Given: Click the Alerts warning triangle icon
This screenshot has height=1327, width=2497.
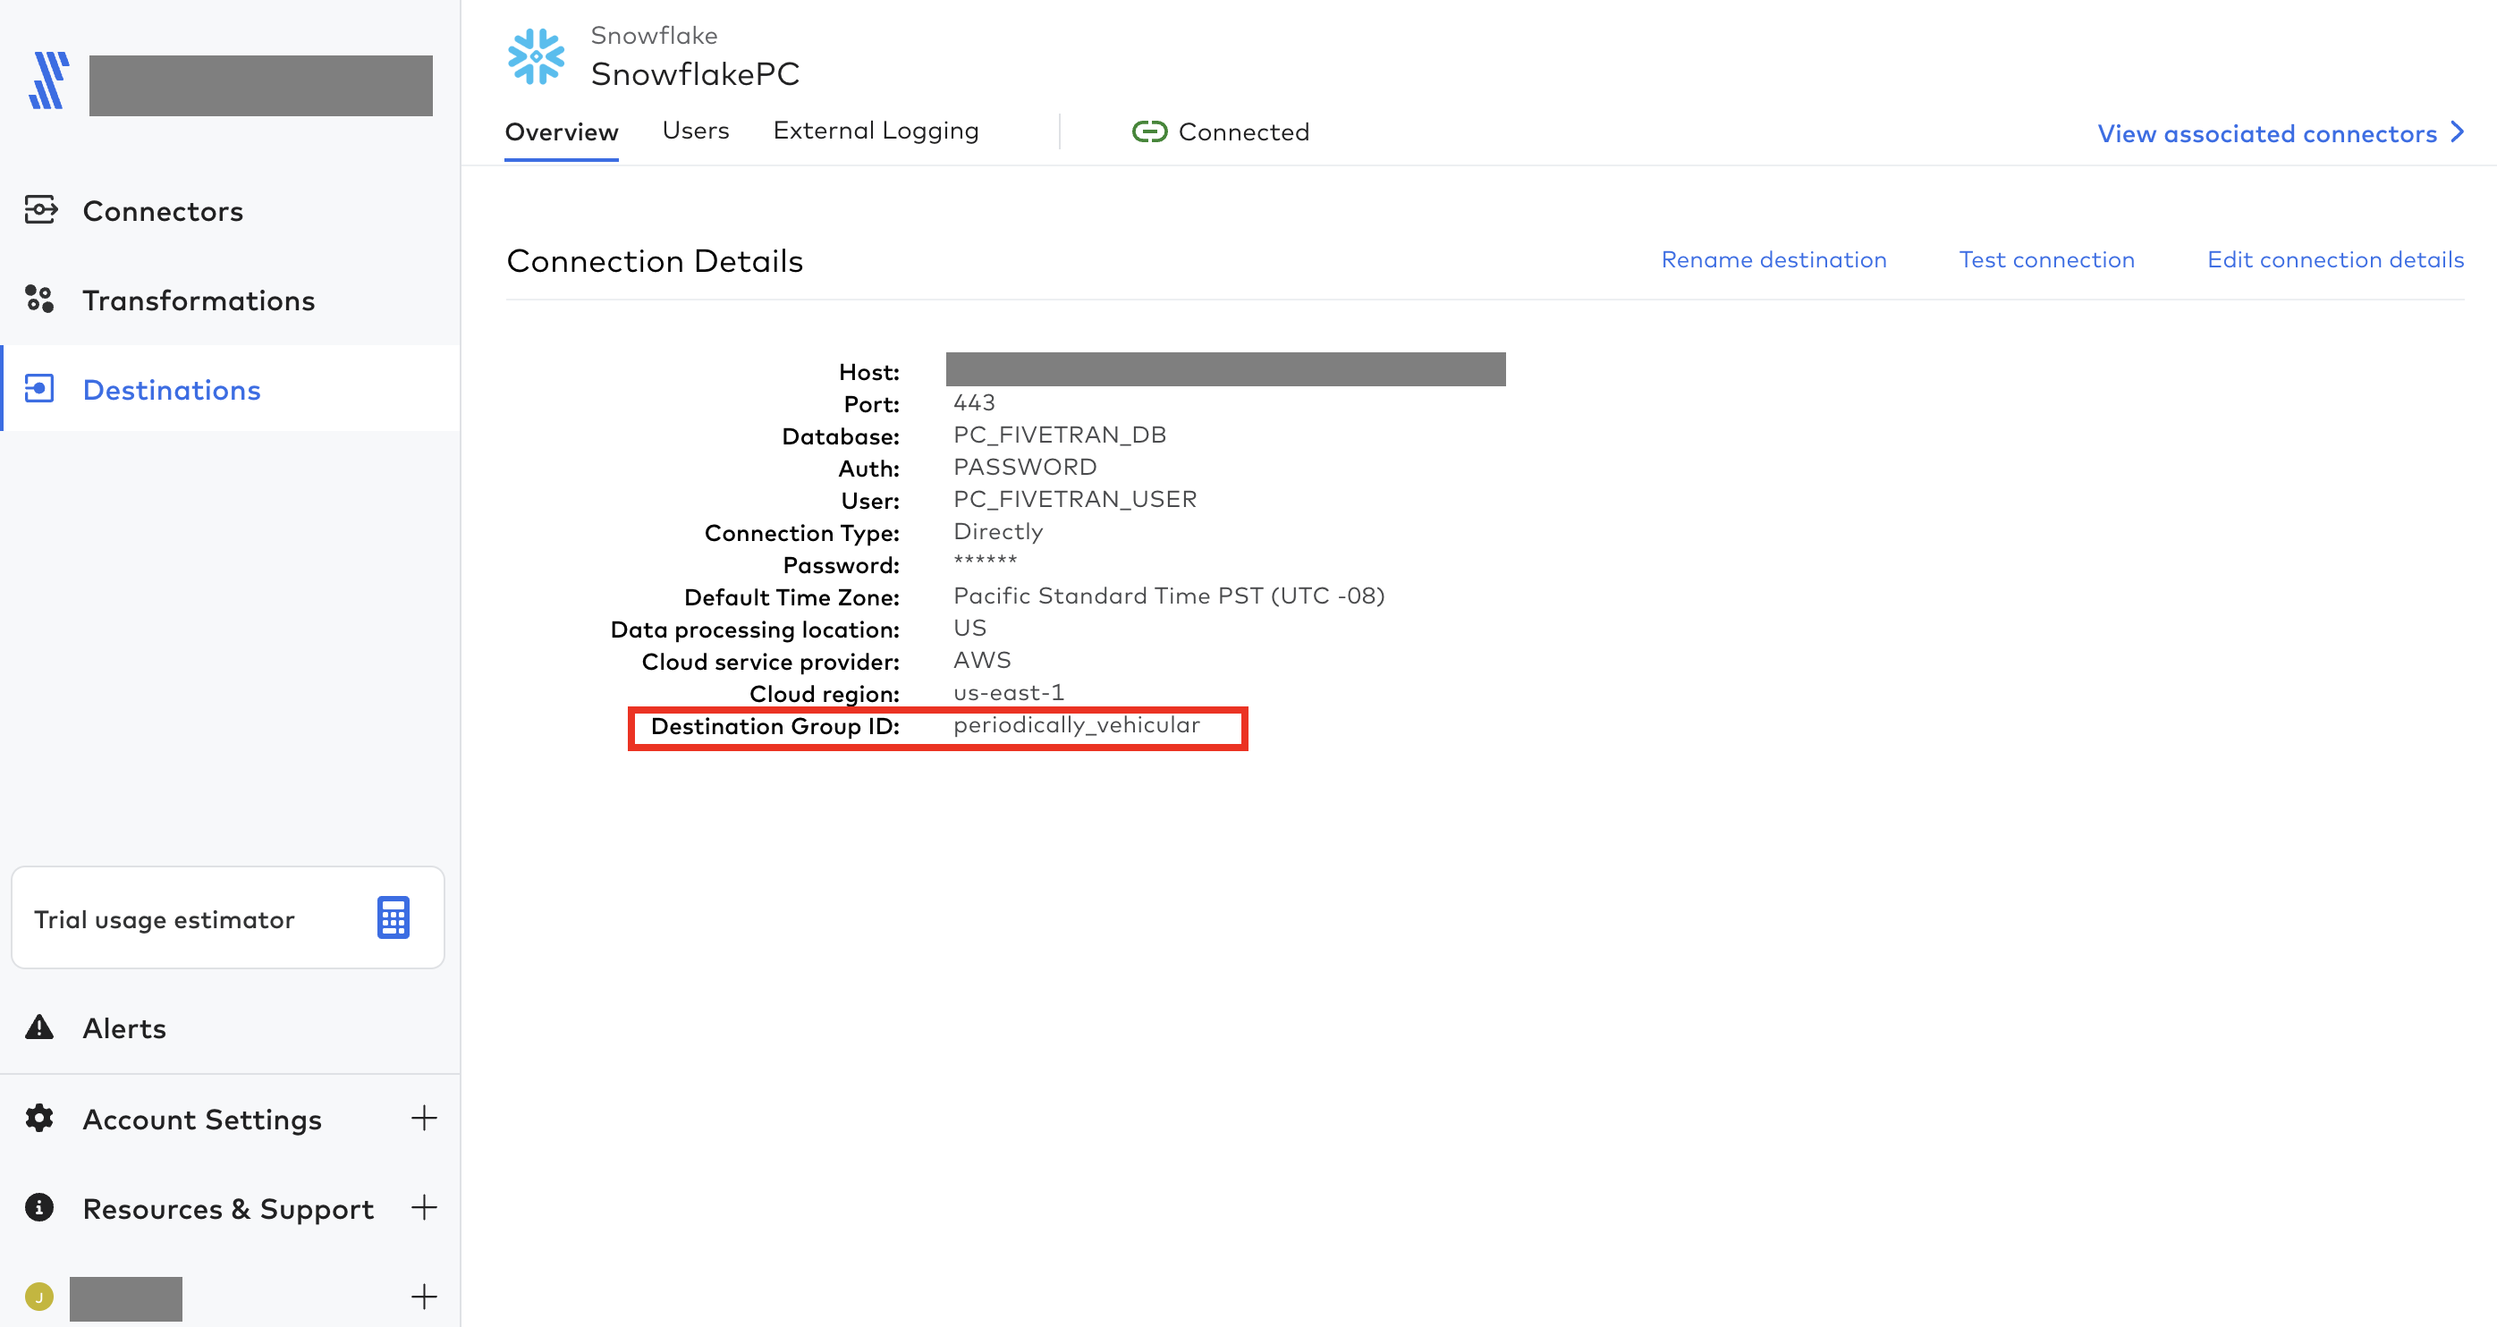Looking at the screenshot, I should coord(39,1027).
